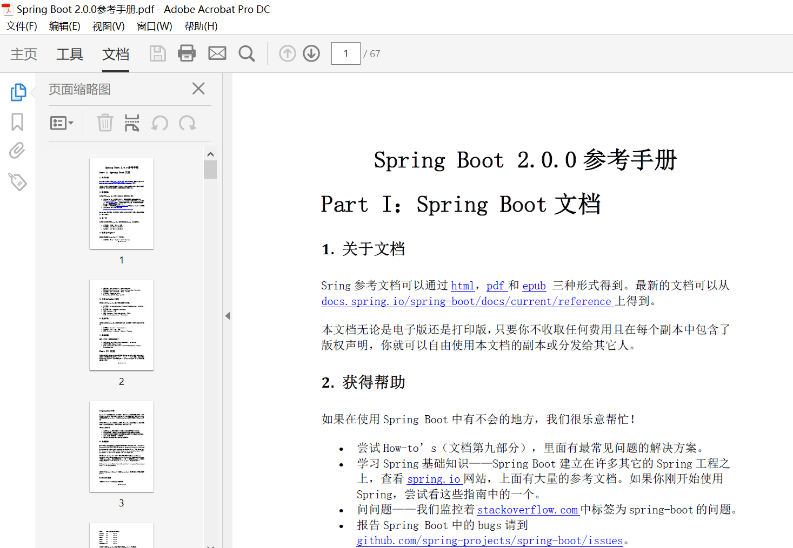Close the 页面缩略图 panel
The height and width of the screenshot is (548, 793).
coord(198,89)
